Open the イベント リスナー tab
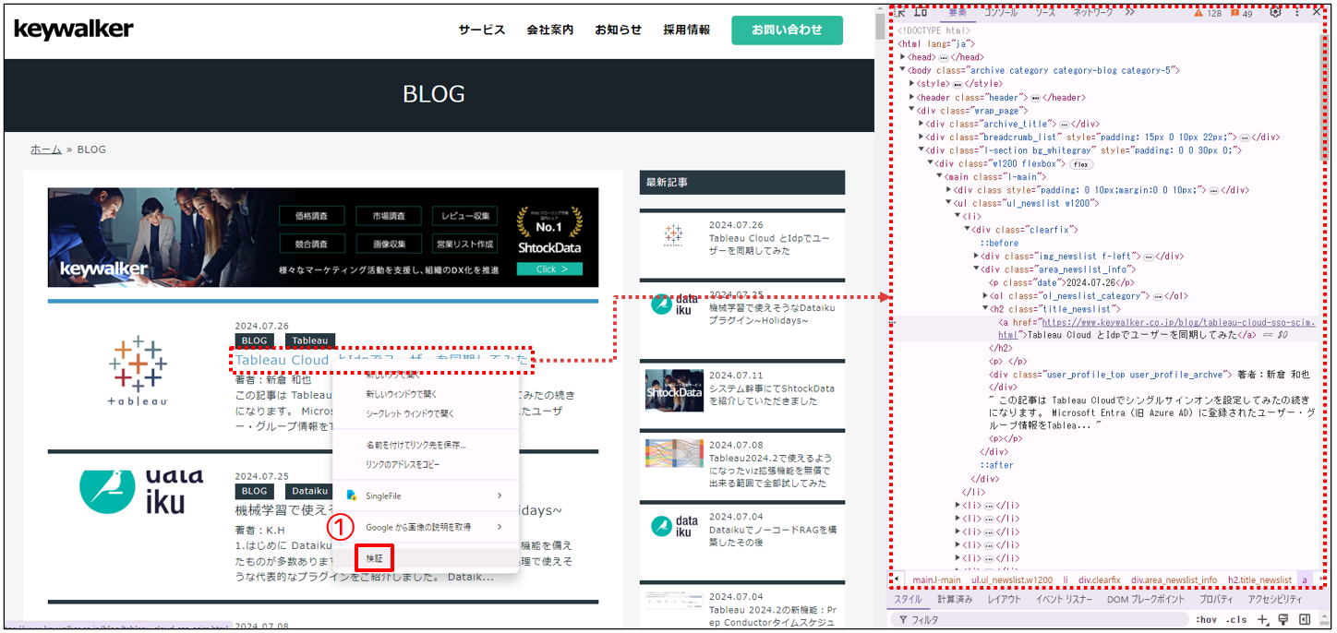 point(1064,600)
